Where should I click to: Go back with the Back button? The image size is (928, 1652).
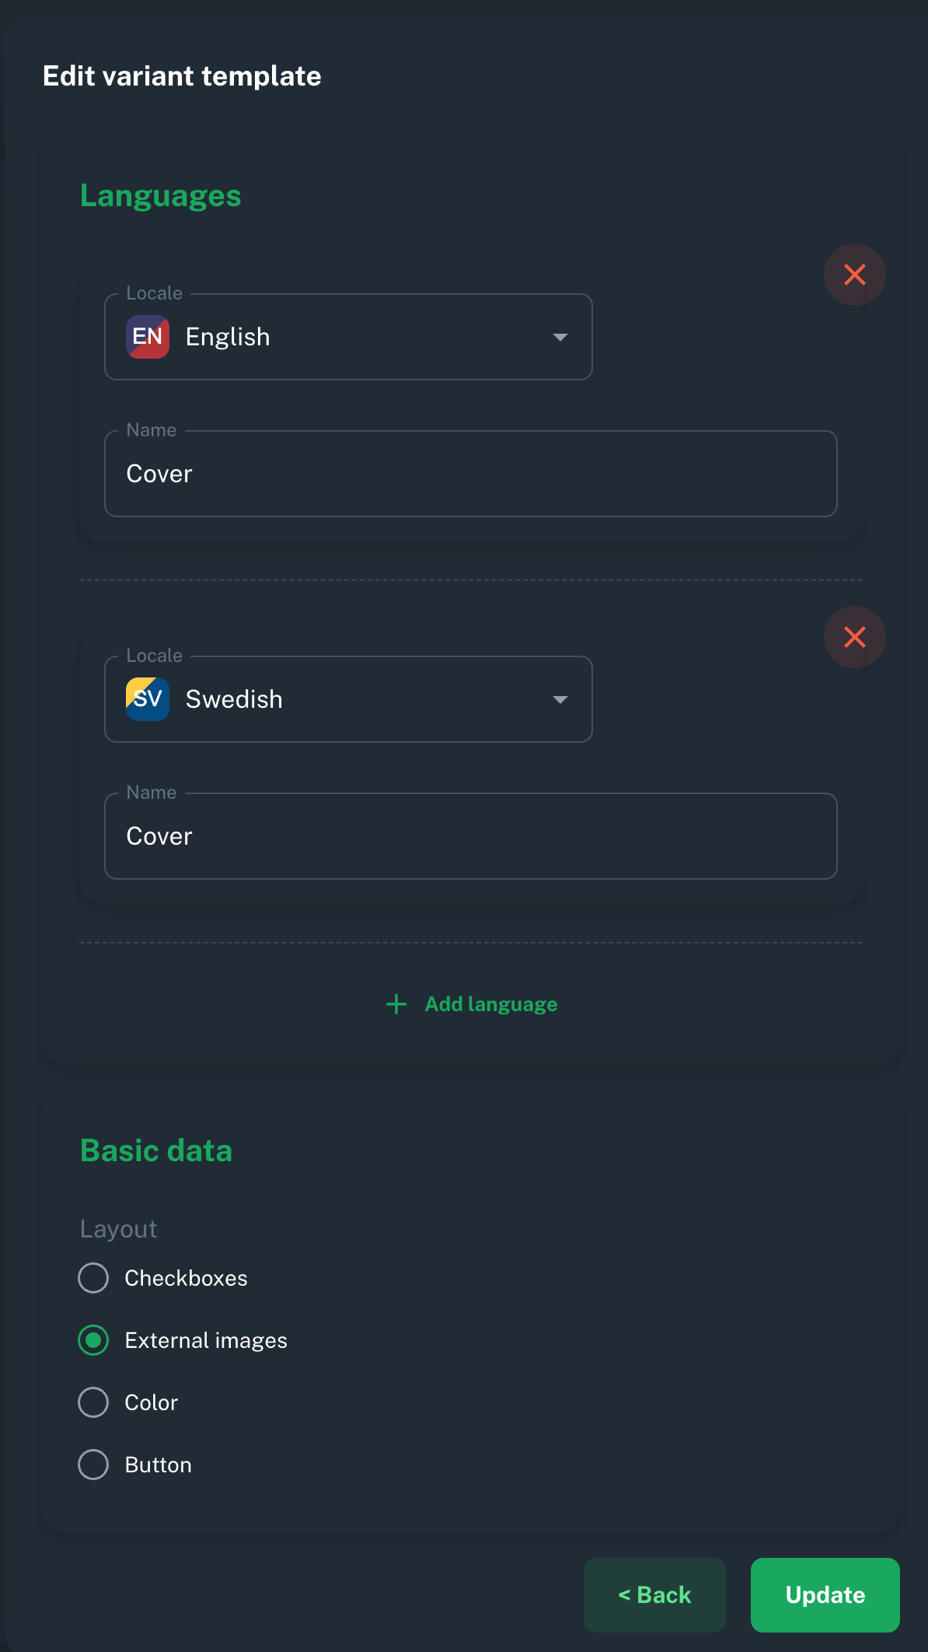(x=654, y=1595)
